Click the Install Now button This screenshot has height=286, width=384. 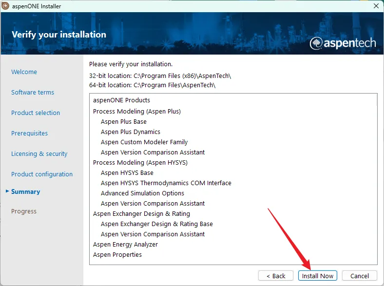click(x=317, y=276)
